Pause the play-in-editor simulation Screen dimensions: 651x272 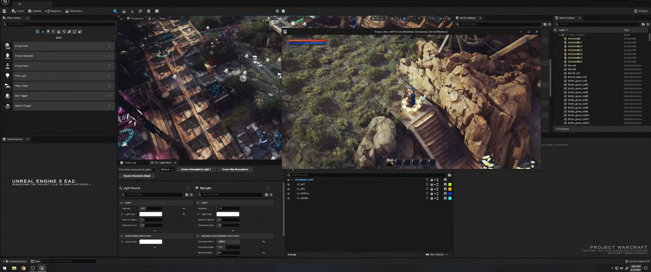tap(277, 11)
